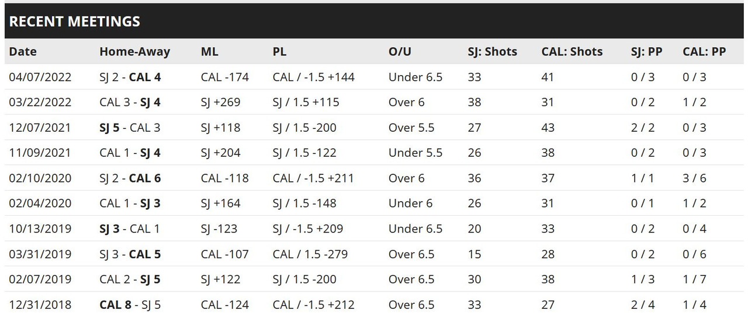Viewport: 748px width, 313px height.
Task: Click the O/U column header
Action: pyautogui.click(x=400, y=51)
